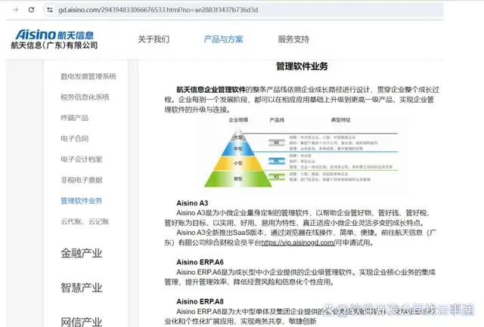Open the 金融产业 sidebar section
Image resolution: width=484 pixels, height=327 pixels.
pos(81,253)
